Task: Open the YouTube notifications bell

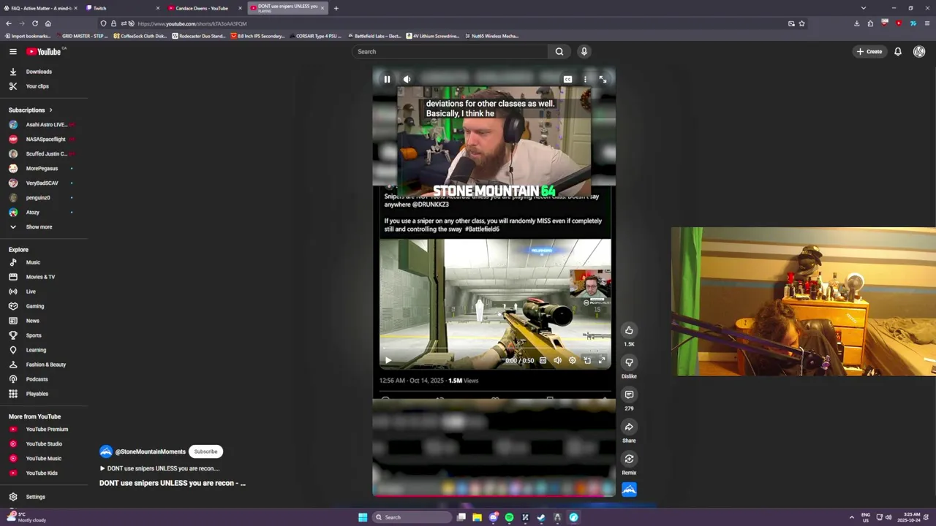Action: 897,51
